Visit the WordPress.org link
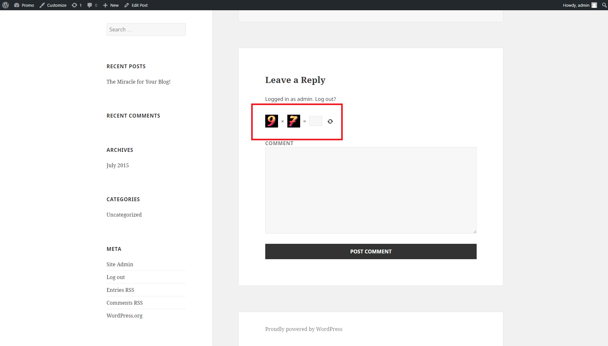This screenshot has width=608, height=346. 125,316
